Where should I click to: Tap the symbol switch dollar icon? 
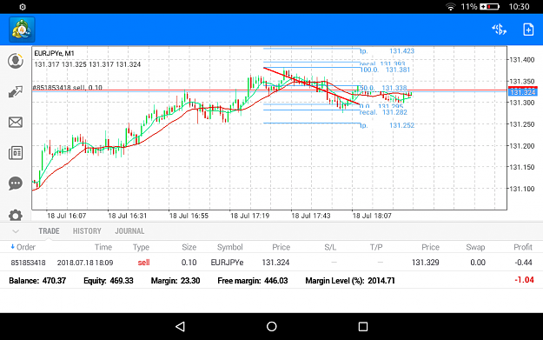(499, 30)
